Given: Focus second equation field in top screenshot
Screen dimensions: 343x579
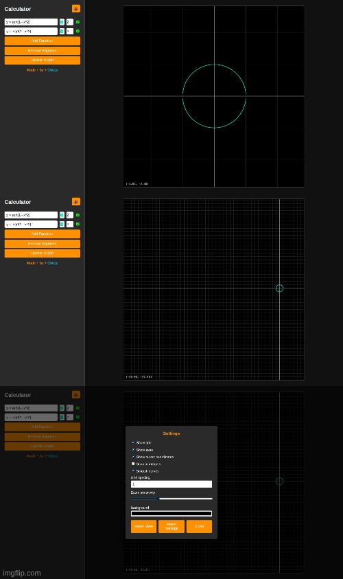Looking at the screenshot, I should coord(31,32).
